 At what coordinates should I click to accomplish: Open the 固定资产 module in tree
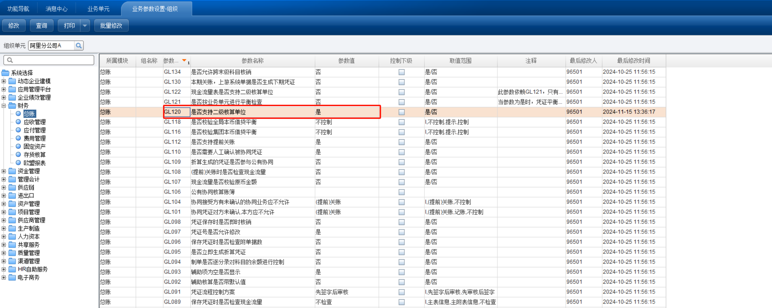click(34, 147)
